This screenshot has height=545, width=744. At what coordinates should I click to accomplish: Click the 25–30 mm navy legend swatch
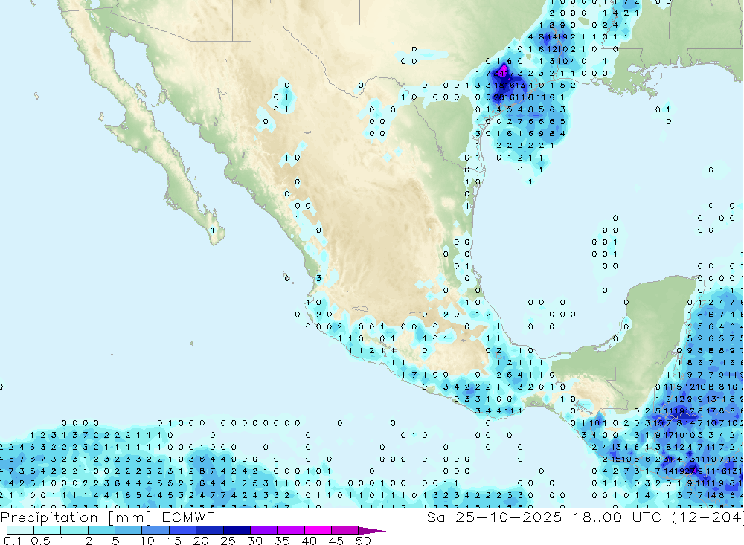(237, 530)
